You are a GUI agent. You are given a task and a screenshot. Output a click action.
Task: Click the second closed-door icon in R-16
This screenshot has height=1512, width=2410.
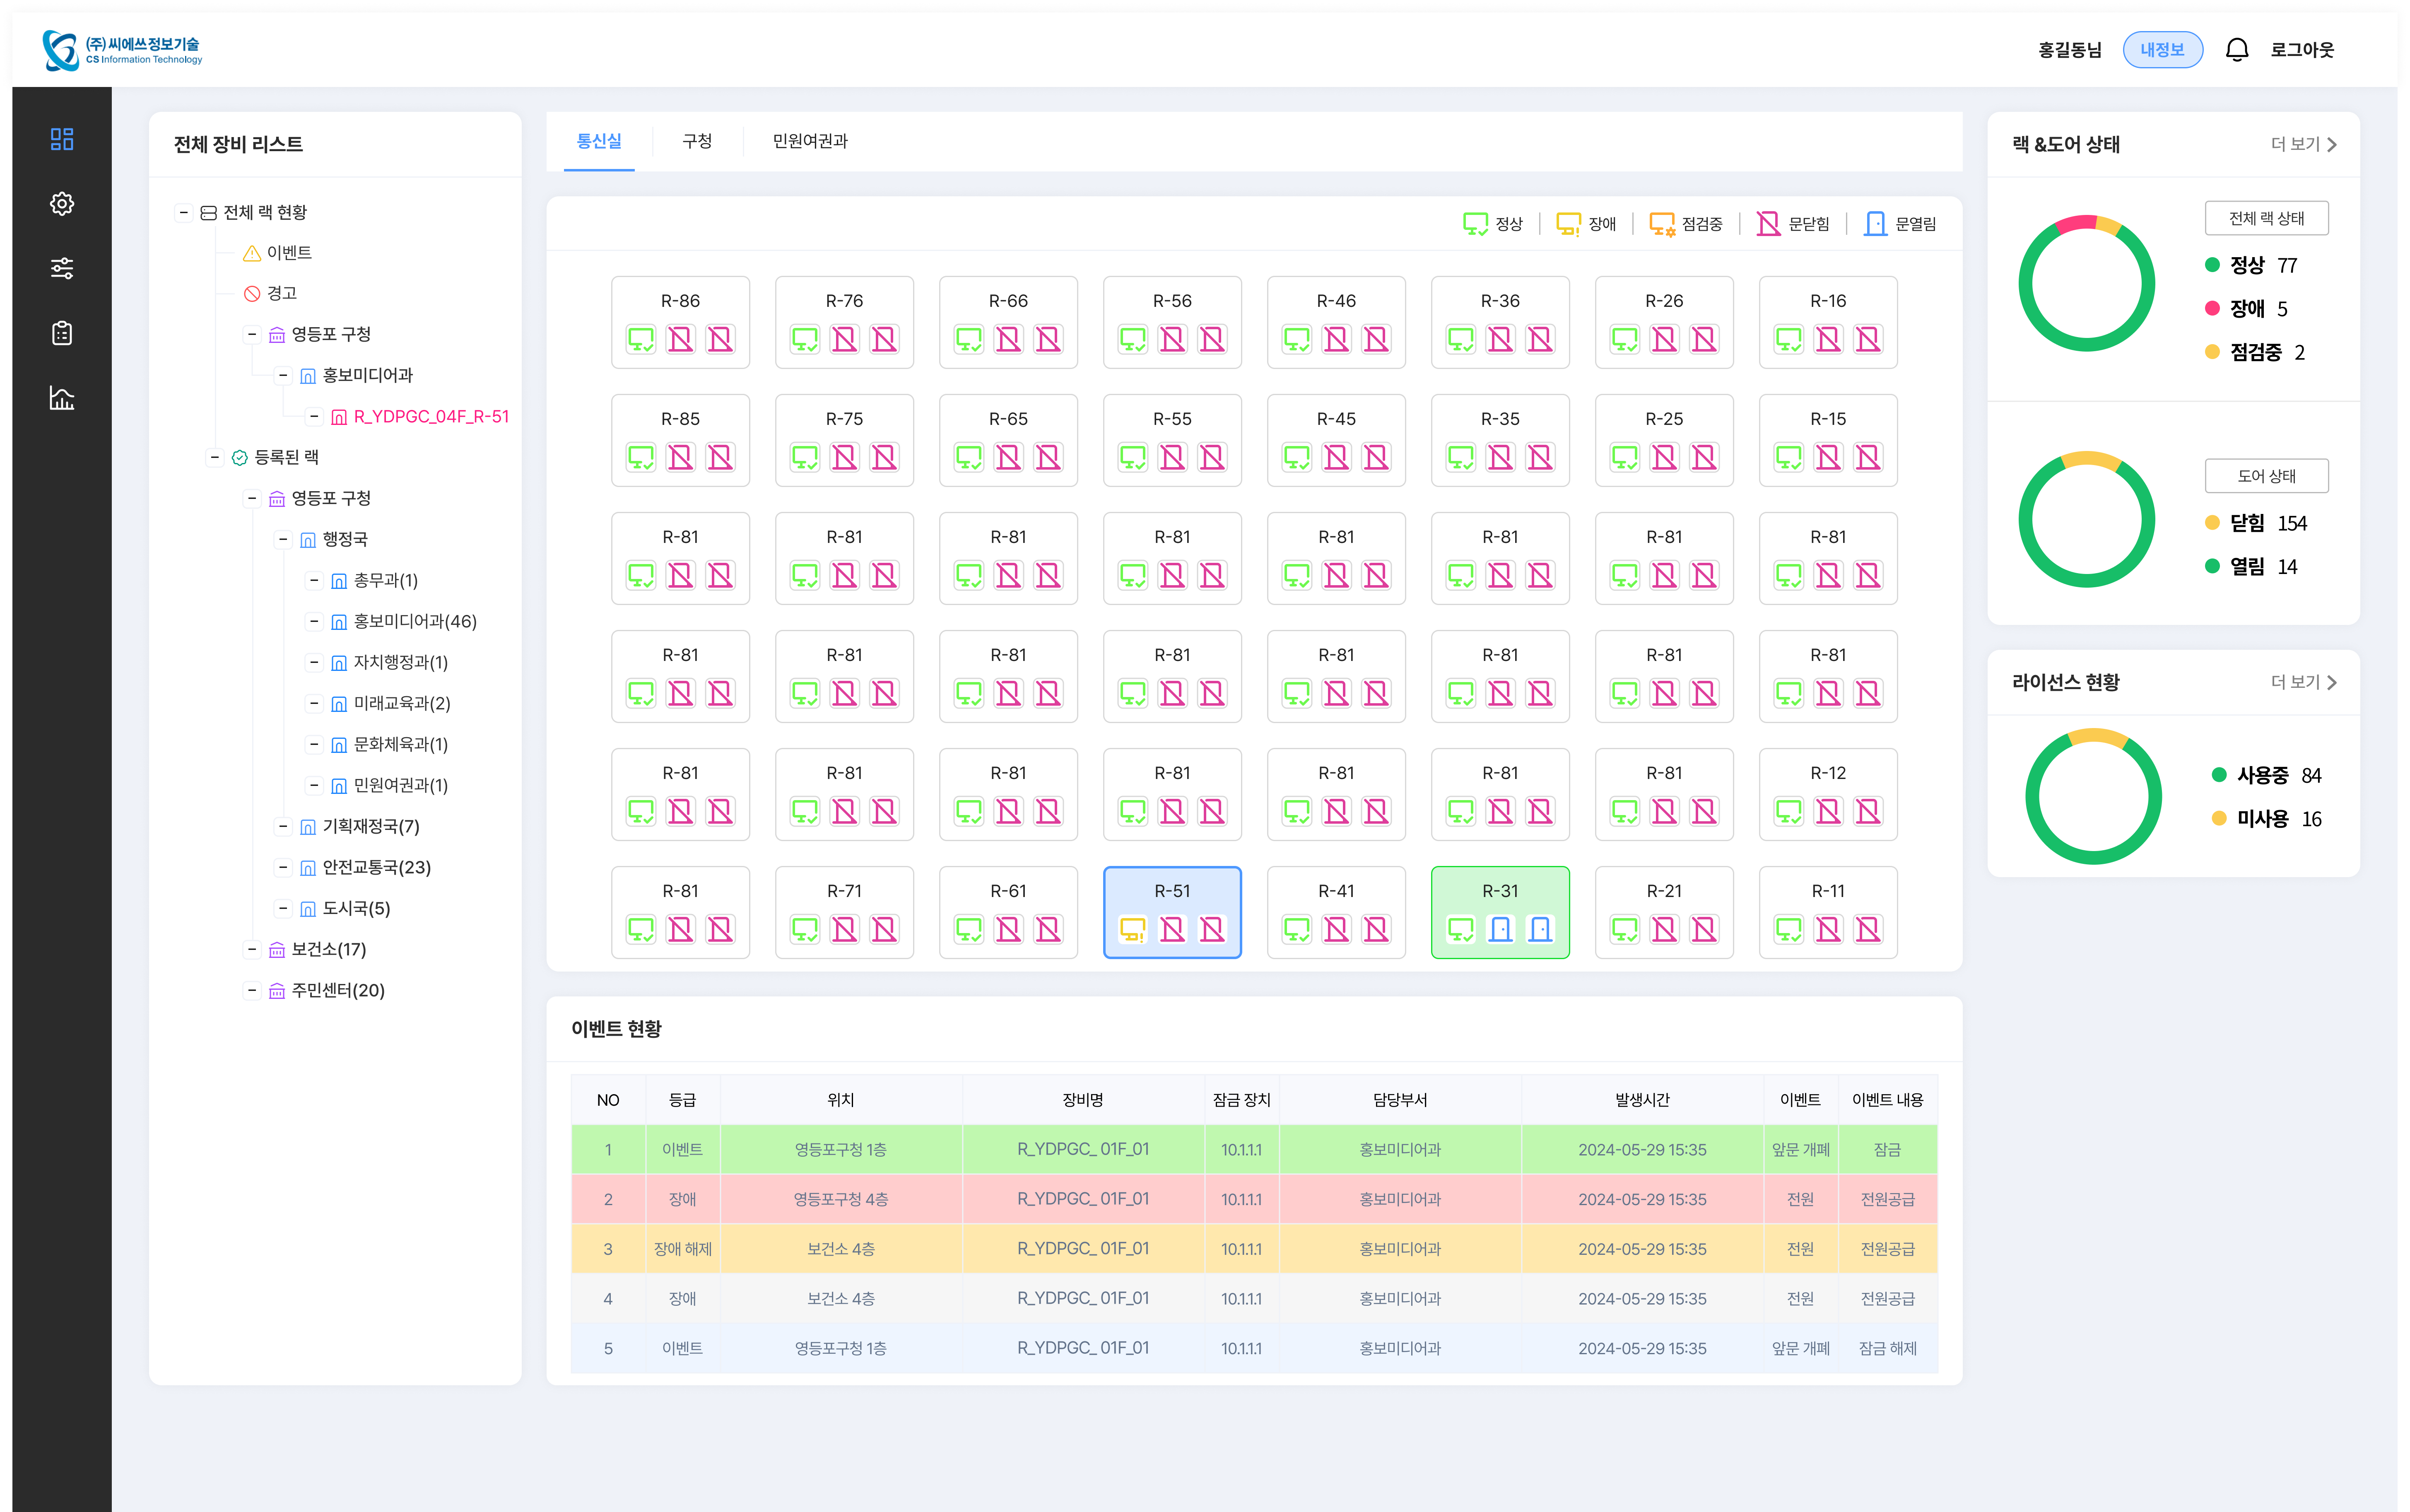(1868, 340)
